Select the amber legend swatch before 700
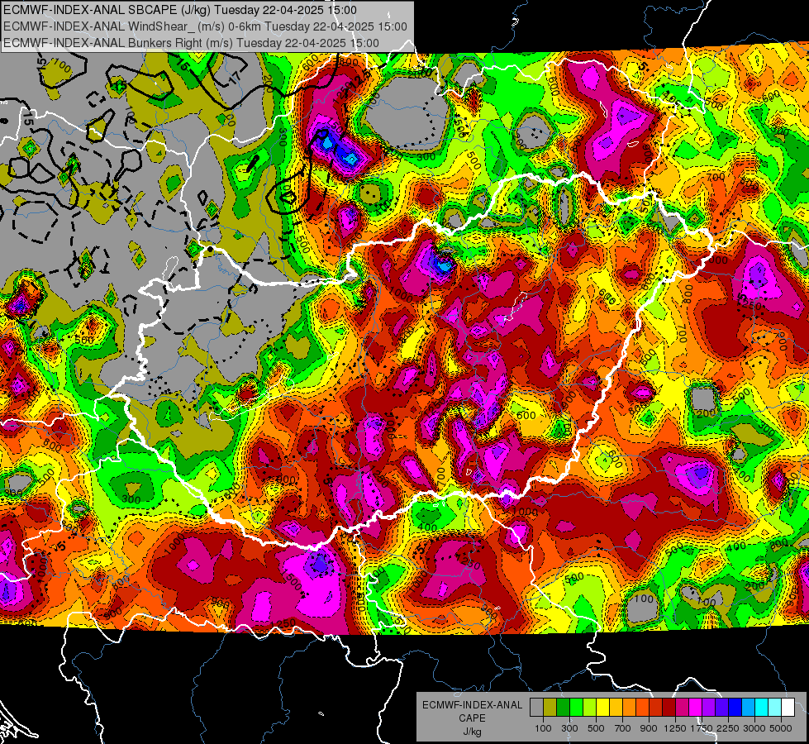Screen dimensions: 809x744 616,708
